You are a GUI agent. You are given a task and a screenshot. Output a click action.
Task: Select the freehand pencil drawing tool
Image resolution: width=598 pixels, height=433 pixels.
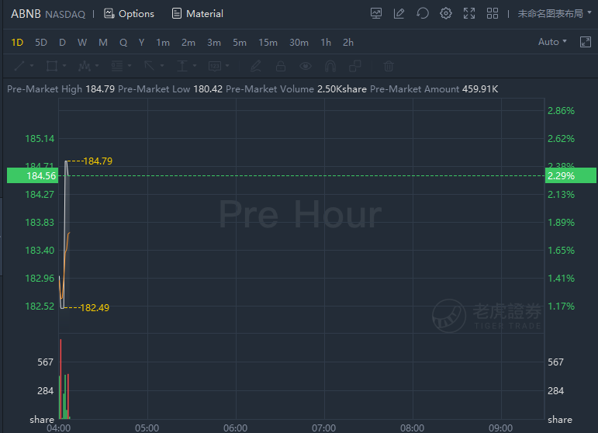point(255,66)
